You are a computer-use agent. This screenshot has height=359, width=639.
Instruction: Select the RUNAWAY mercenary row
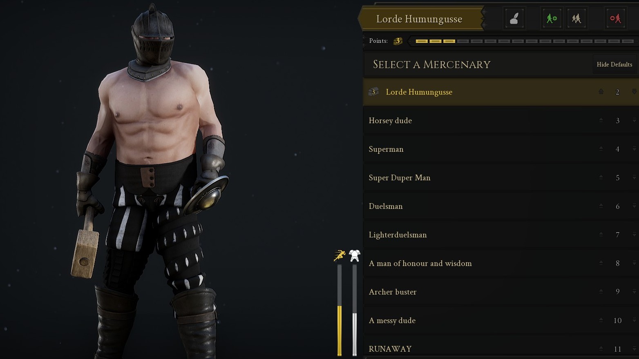(501, 348)
